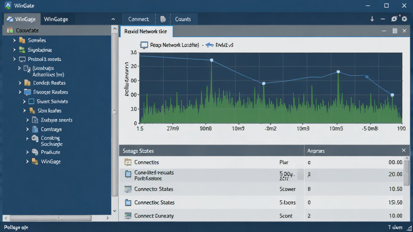Click the Connectioc States row icon
The width and height of the screenshot is (413, 232).
click(128, 202)
